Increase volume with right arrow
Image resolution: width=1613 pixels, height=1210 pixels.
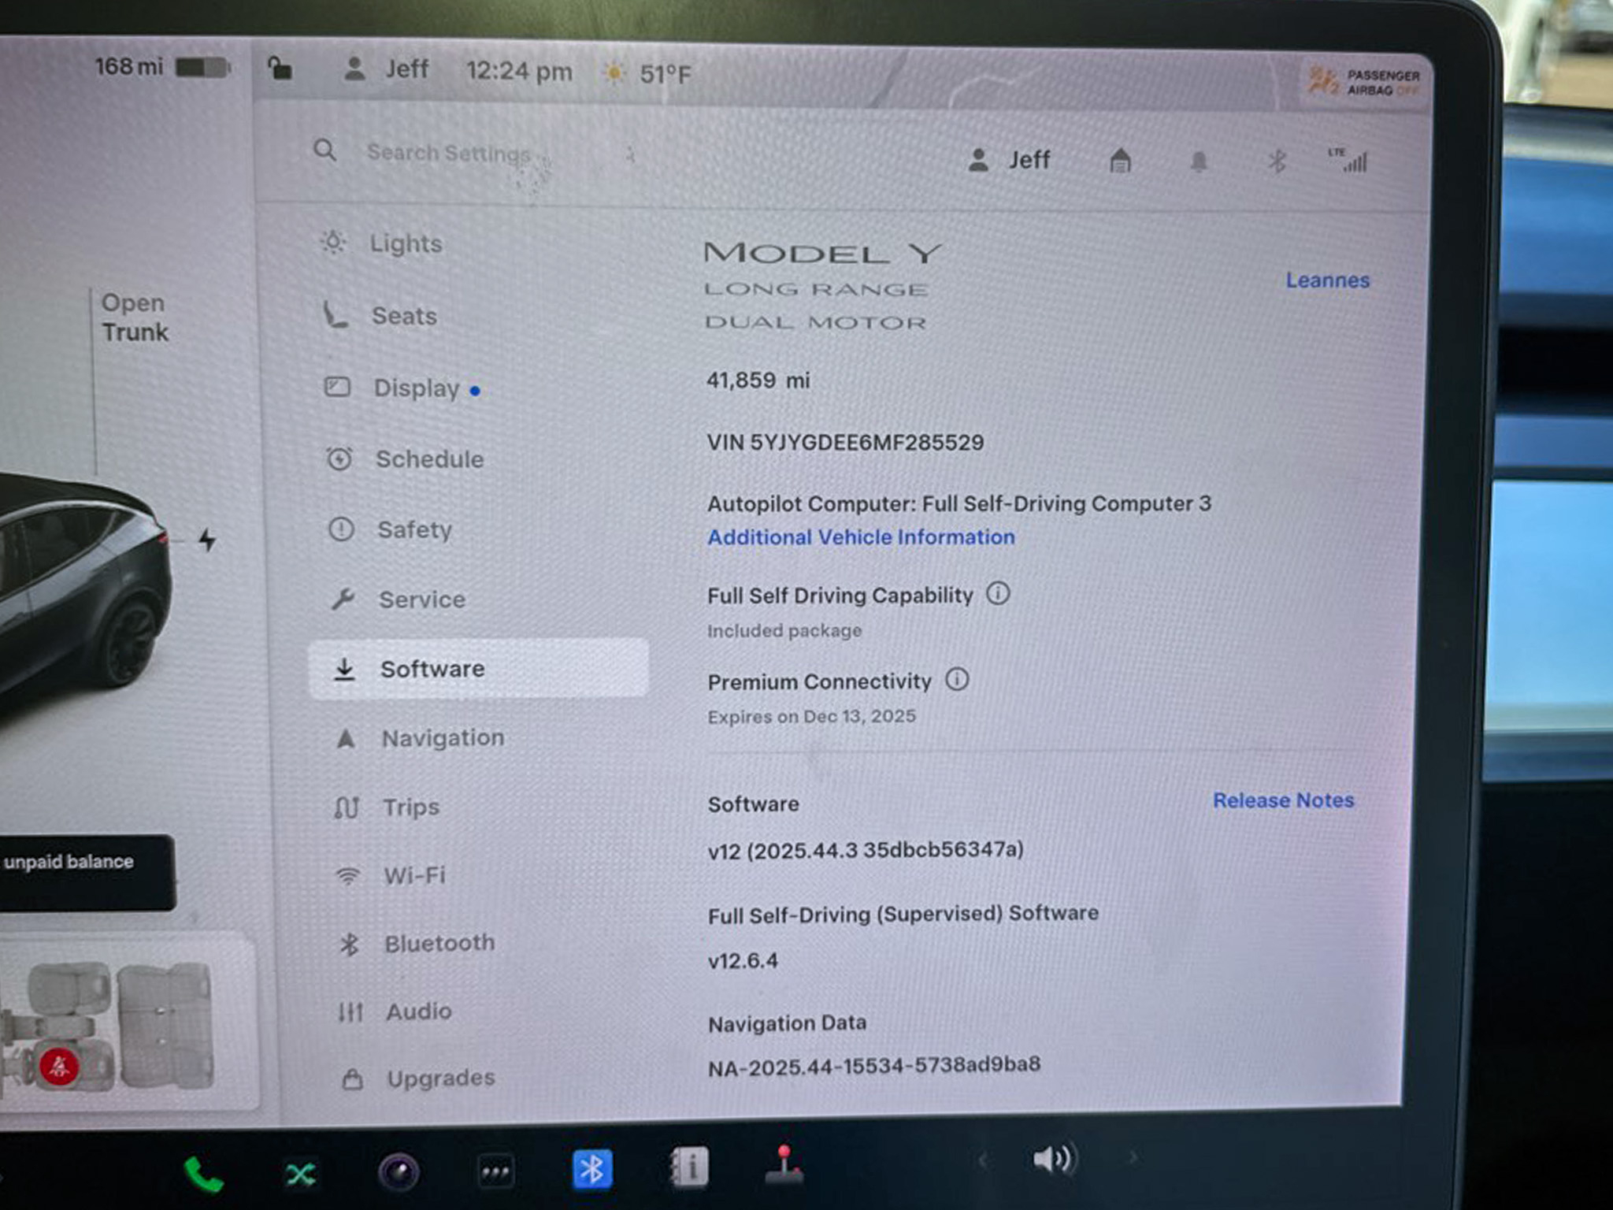(1133, 1157)
